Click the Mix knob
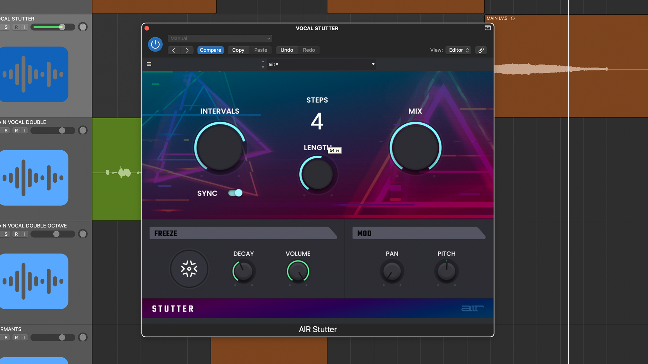This screenshot has width=648, height=364. coord(415,148)
